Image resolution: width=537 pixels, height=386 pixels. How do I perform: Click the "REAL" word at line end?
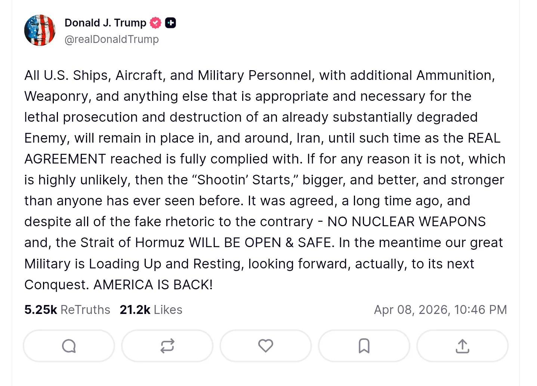click(484, 138)
